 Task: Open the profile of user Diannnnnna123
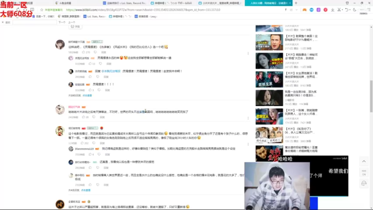click(x=84, y=149)
